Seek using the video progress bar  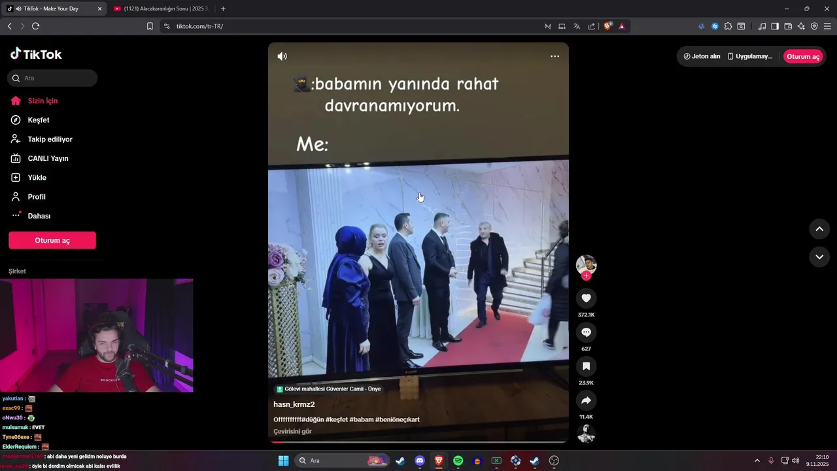(418, 442)
